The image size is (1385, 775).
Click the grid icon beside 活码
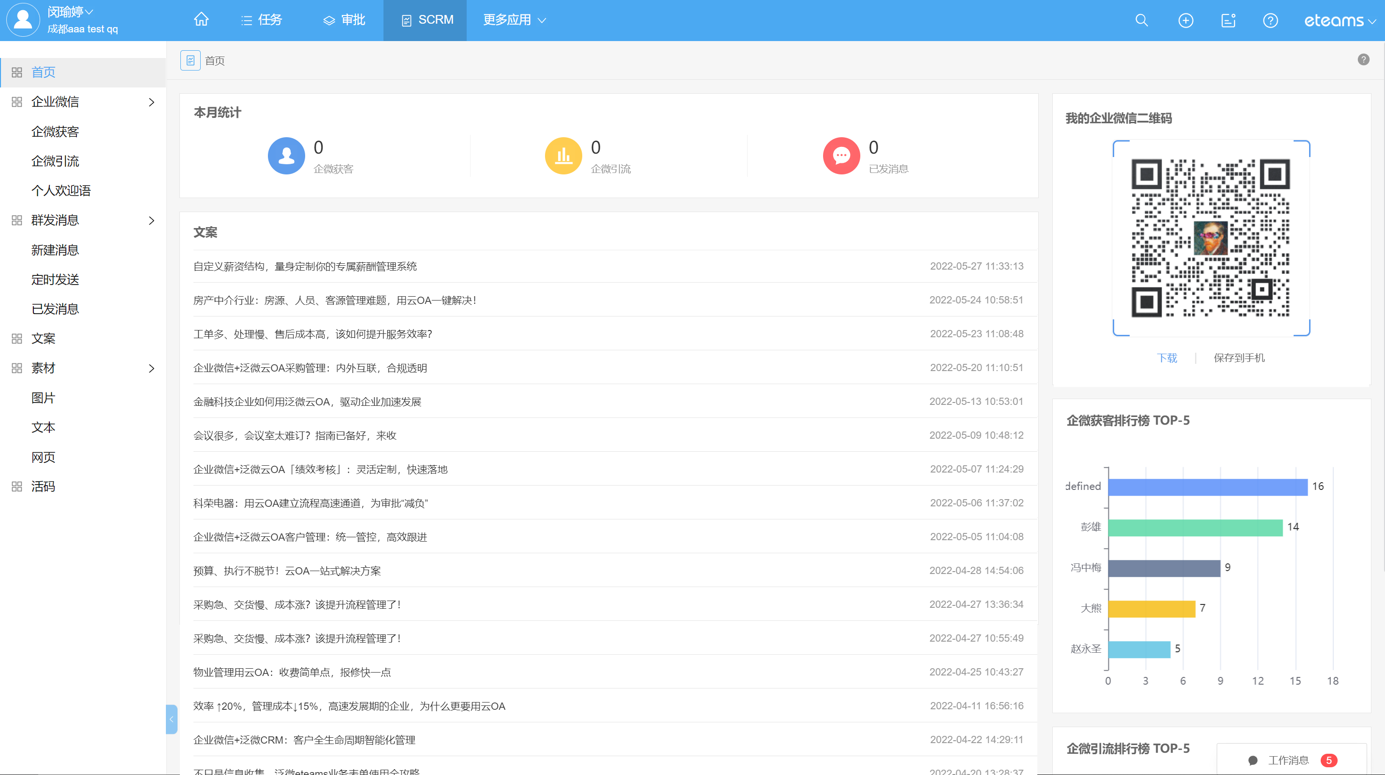point(16,486)
